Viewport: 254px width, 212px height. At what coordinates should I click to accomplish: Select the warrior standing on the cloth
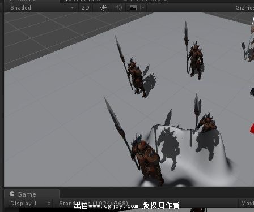208,123
